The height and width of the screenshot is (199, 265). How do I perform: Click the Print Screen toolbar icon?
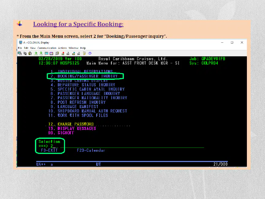pyautogui.click(x=20, y=53)
